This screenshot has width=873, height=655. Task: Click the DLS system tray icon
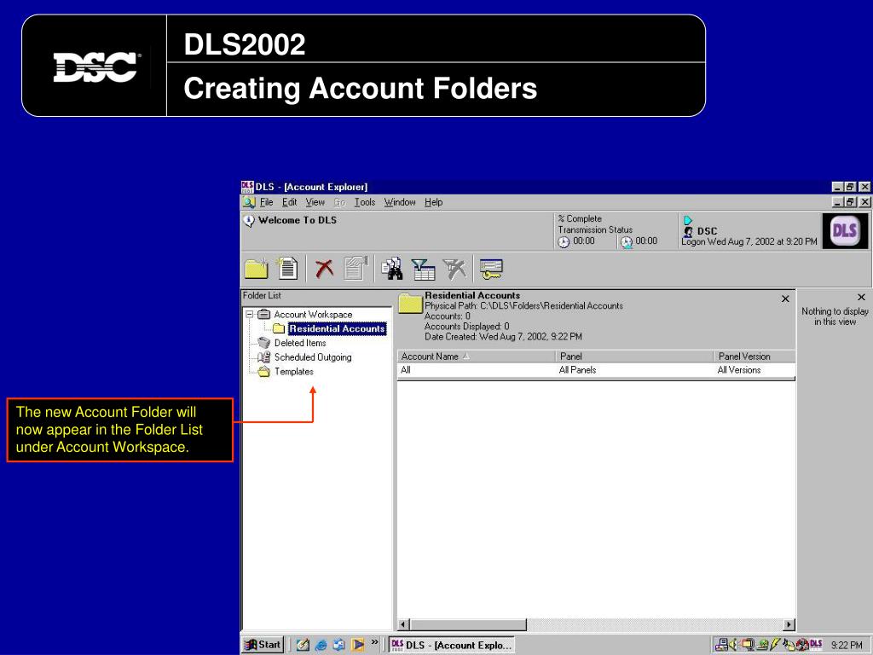[x=816, y=645]
